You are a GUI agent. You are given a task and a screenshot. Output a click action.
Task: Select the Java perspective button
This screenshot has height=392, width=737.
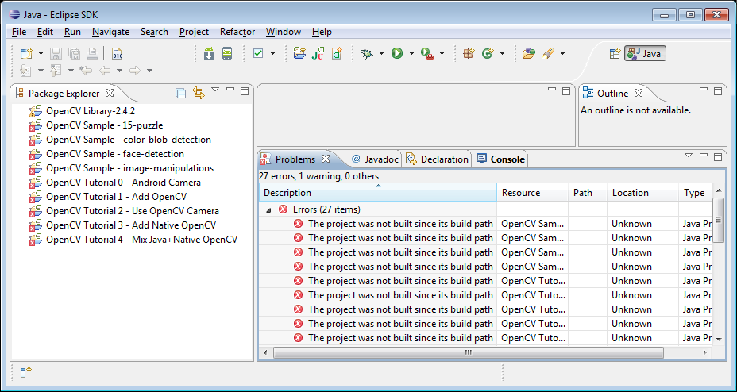pyautogui.click(x=645, y=53)
